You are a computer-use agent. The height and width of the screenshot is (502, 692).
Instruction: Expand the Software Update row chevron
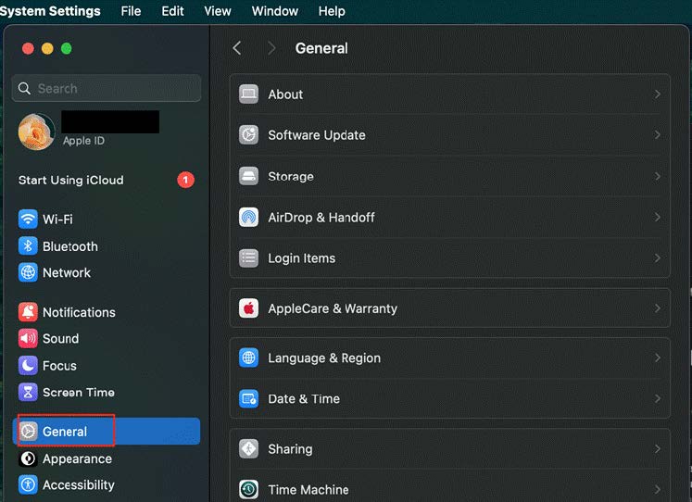pos(657,134)
